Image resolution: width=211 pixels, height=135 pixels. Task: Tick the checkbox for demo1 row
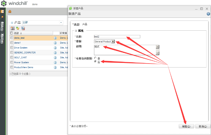(12, 43)
